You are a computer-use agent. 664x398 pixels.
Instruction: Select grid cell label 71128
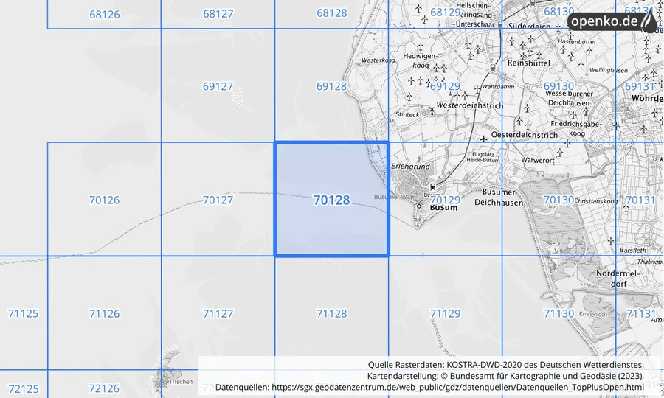click(x=331, y=313)
